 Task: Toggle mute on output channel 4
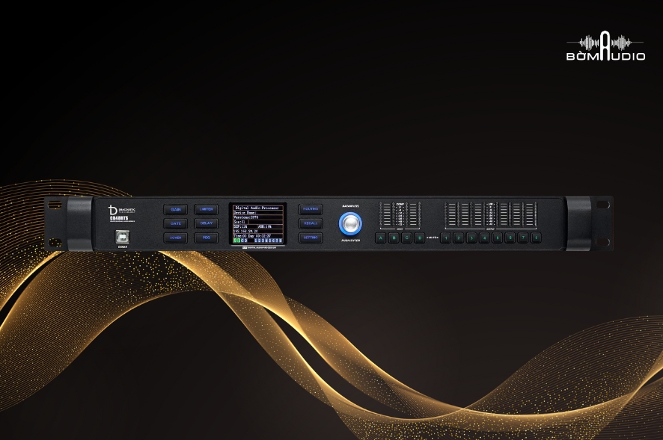[484, 238]
